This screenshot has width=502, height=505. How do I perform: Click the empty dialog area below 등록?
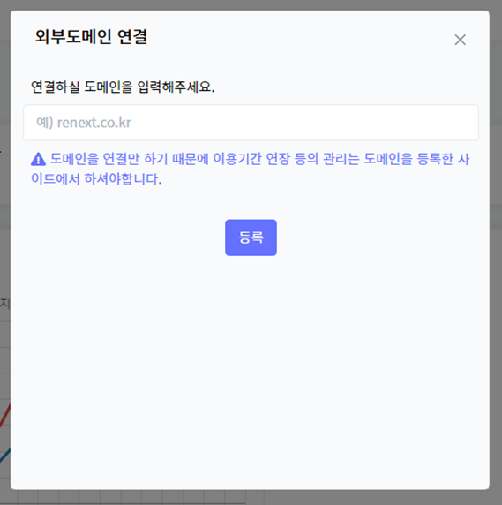tap(251, 371)
